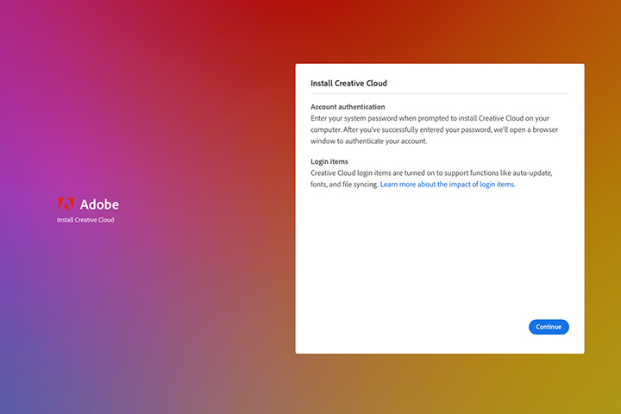Click the "window to authenticate your account" text line
Viewport: 621px width, 414px height.
(x=368, y=141)
